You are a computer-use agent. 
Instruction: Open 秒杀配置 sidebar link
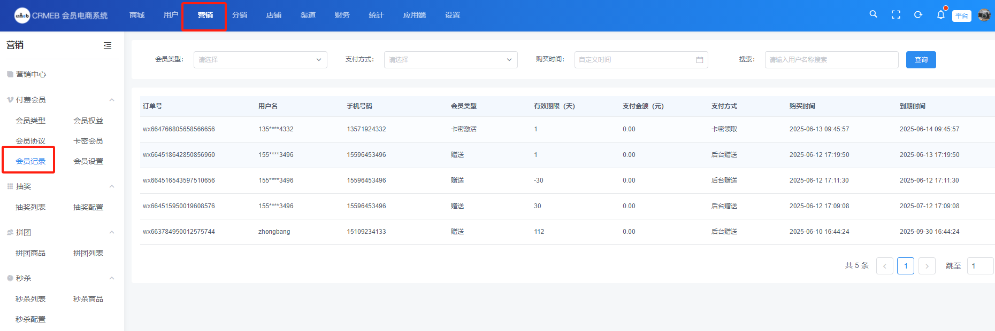30,319
